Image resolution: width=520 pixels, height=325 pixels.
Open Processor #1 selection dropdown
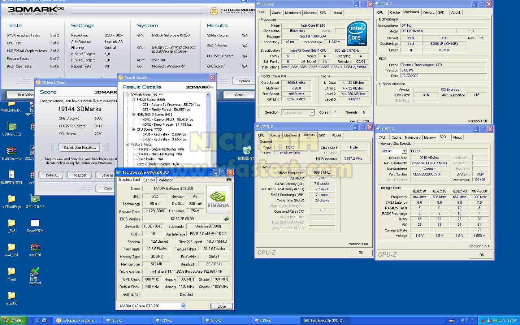pyautogui.click(x=312, y=113)
